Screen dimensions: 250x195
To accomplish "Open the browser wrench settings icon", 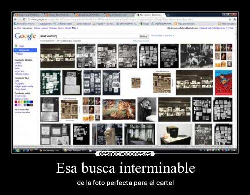I will click(x=235, y=20).
